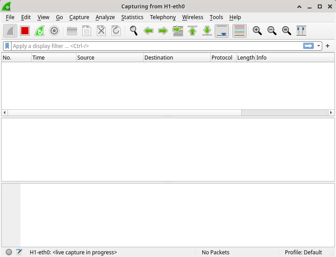Open the Capture menu

point(79,17)
